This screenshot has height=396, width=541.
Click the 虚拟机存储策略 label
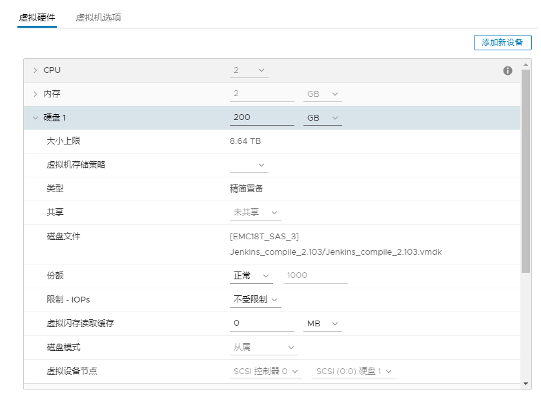point(76,164)
